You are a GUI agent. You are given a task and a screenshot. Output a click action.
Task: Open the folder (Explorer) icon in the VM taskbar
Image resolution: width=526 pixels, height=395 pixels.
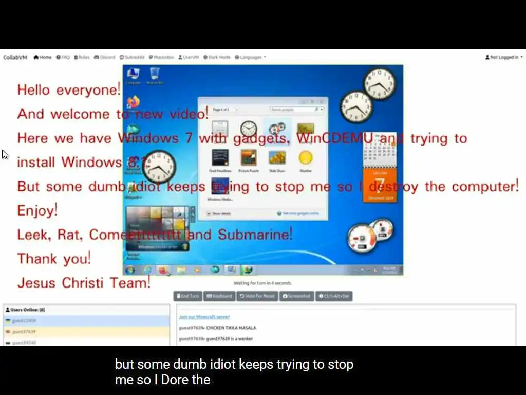[181, 270]
